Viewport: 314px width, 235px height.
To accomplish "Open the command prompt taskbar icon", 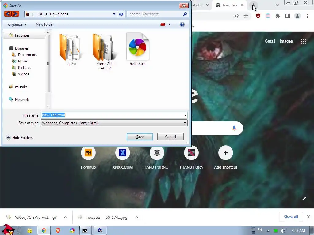I will [x=85, y=230].
